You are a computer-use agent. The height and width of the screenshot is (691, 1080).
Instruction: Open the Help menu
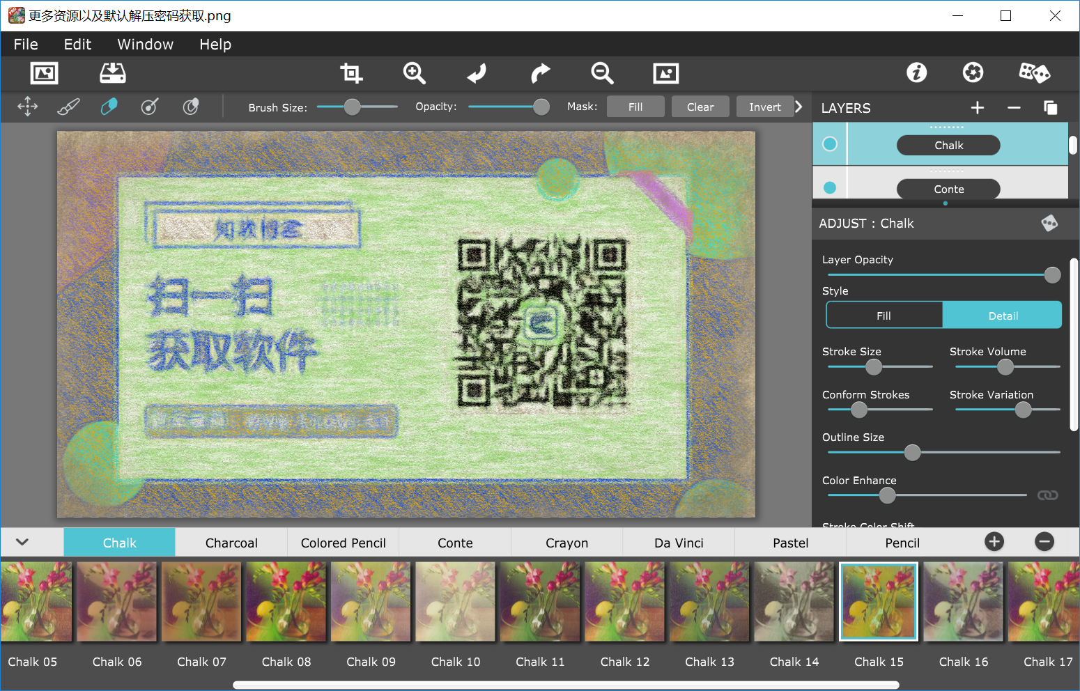(x=215, y=45)
